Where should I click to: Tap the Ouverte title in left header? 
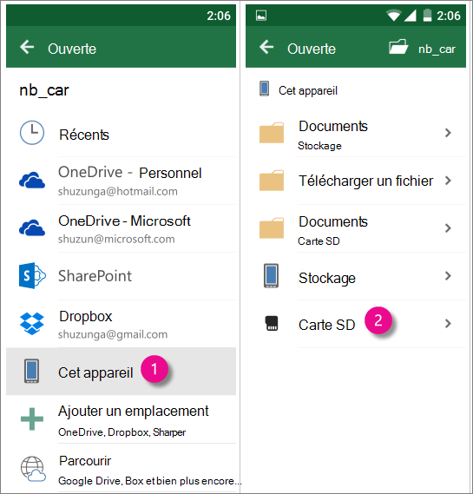click(72, 49)
